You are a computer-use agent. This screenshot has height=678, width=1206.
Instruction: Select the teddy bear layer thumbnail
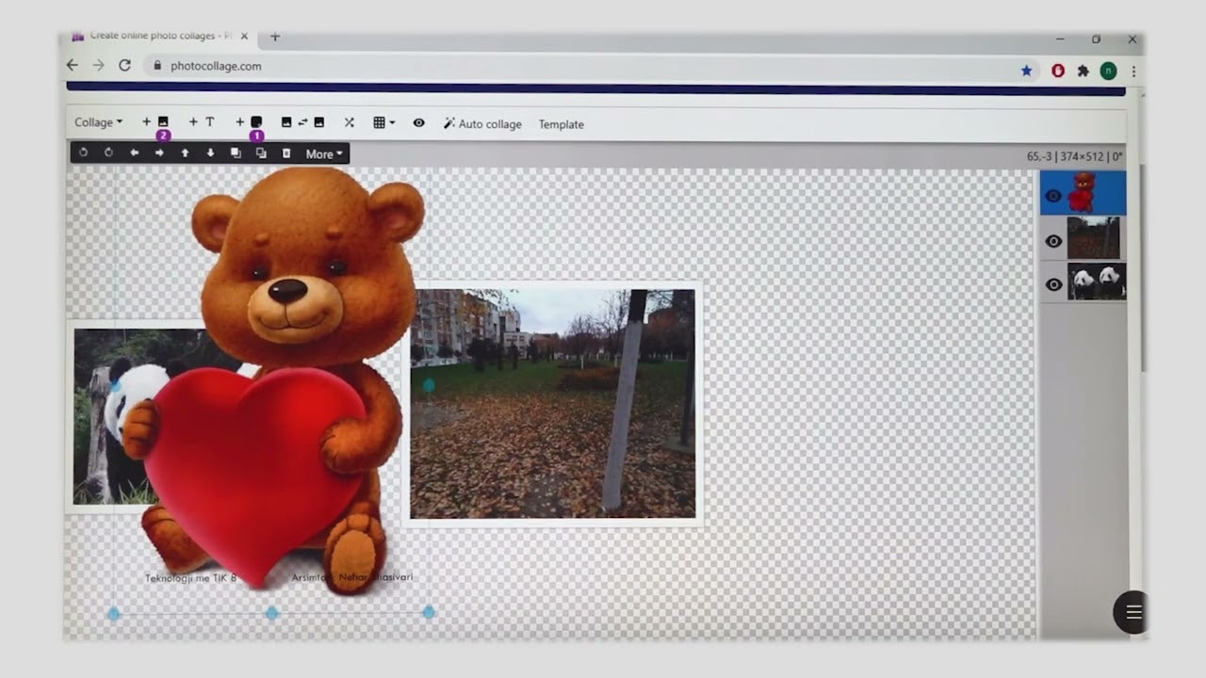coord(1084,193)
